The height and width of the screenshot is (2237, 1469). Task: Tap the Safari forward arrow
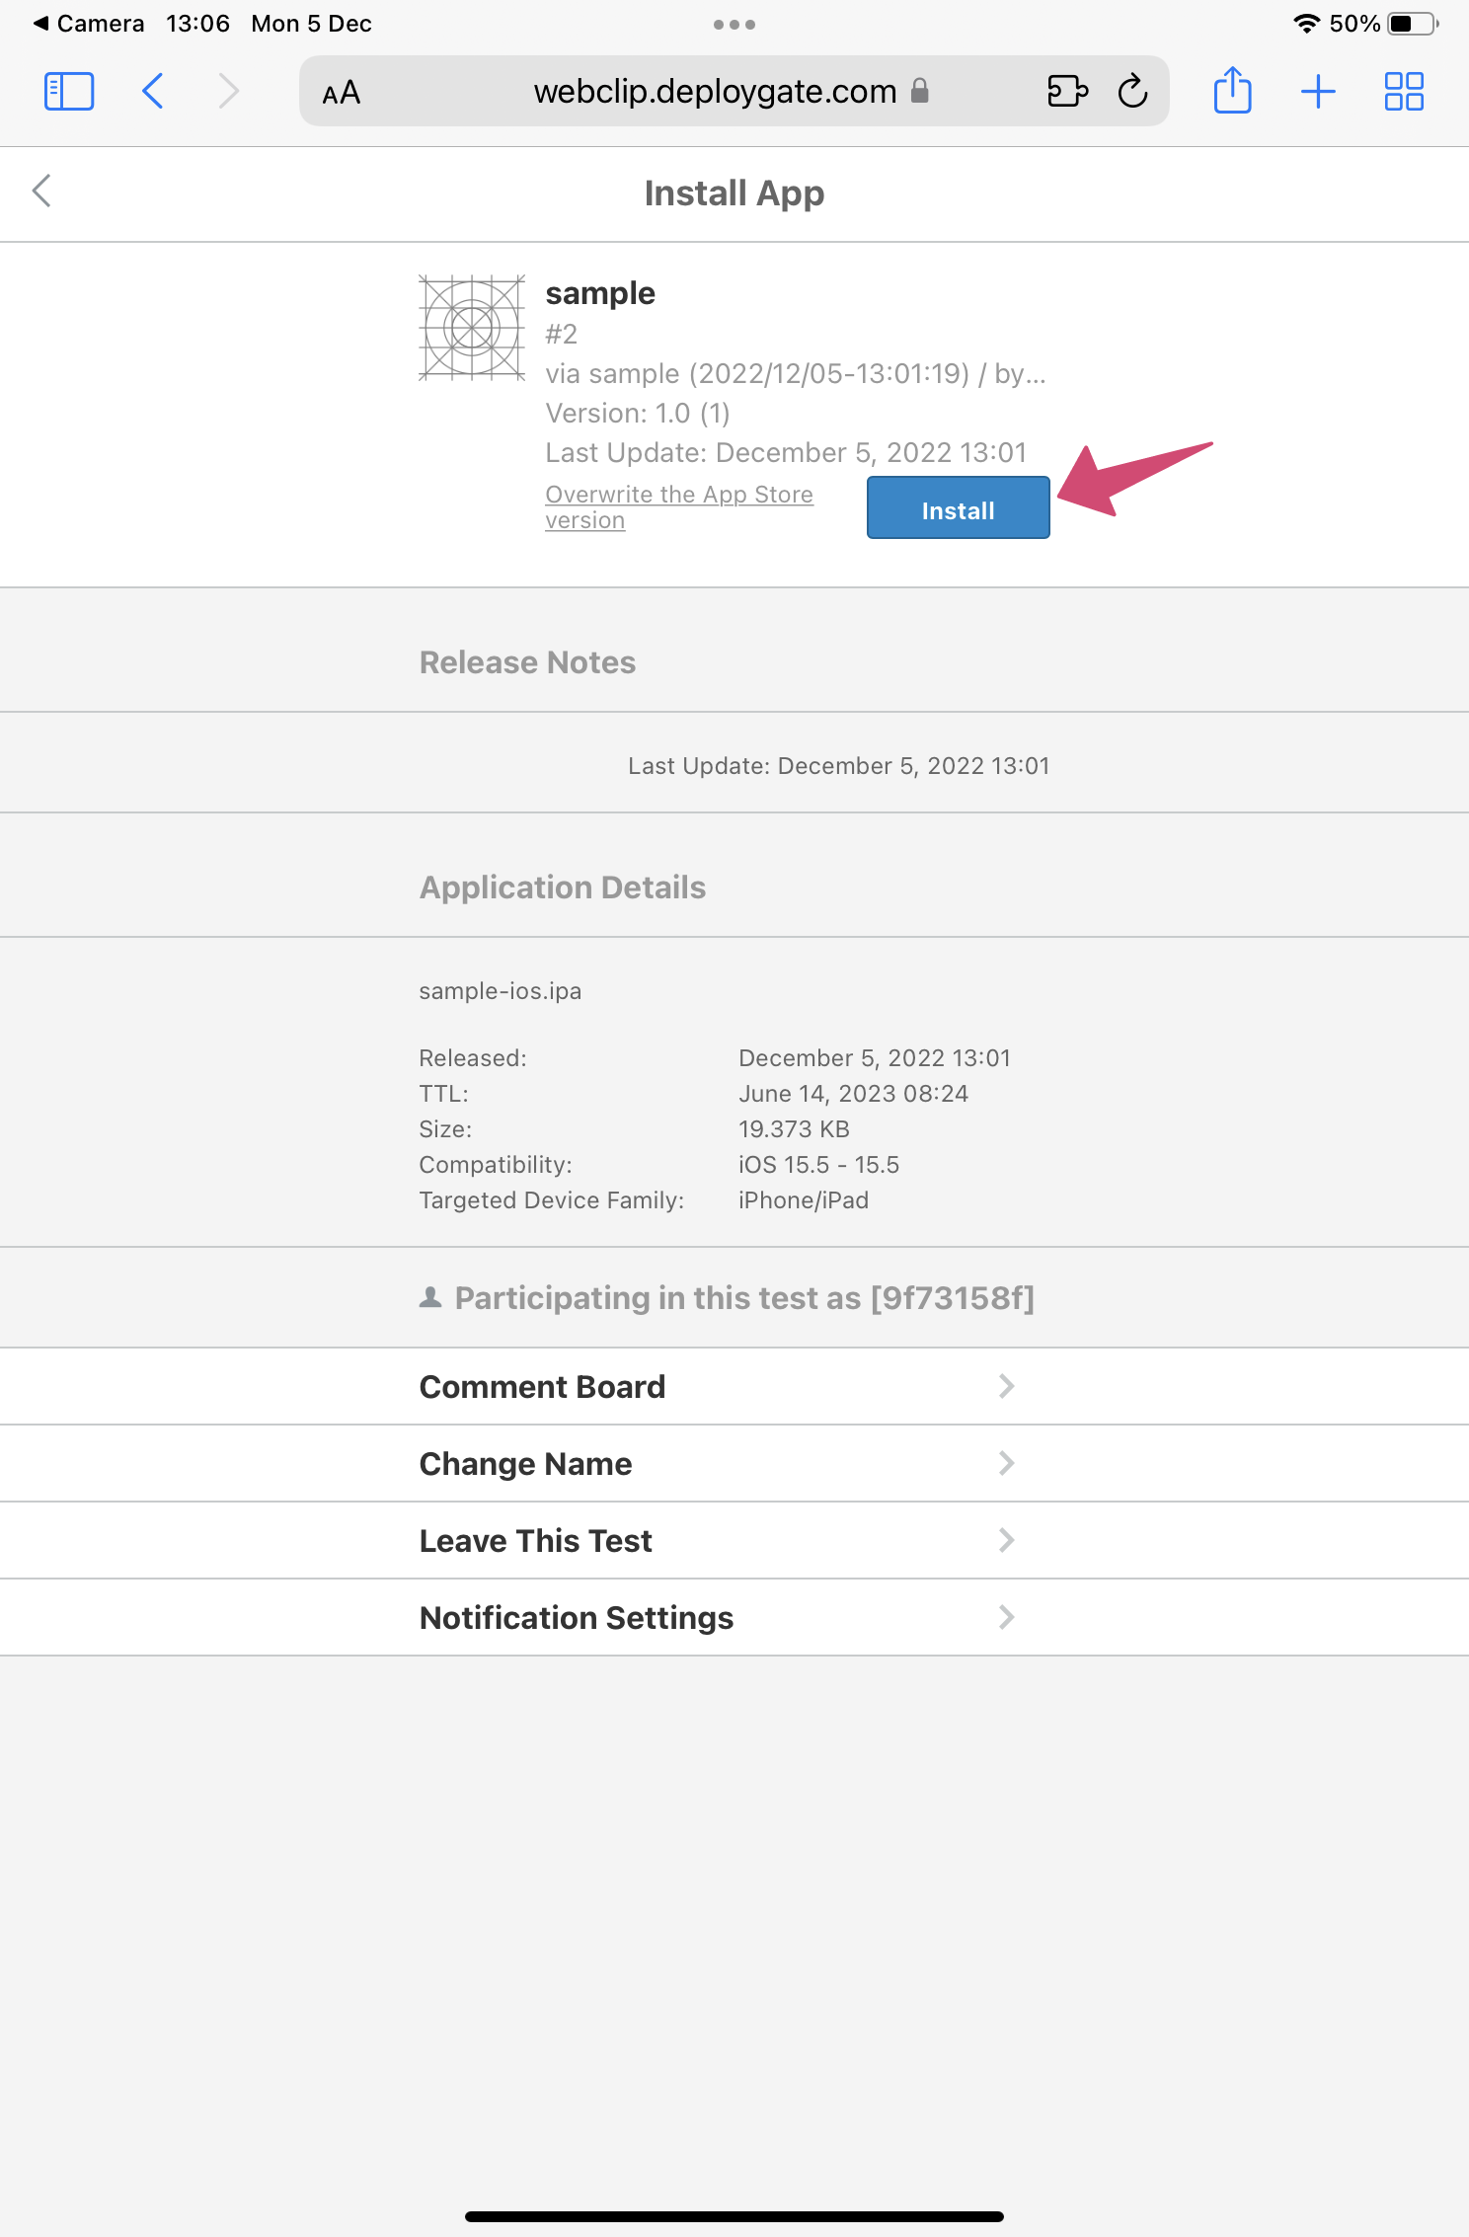229,92
